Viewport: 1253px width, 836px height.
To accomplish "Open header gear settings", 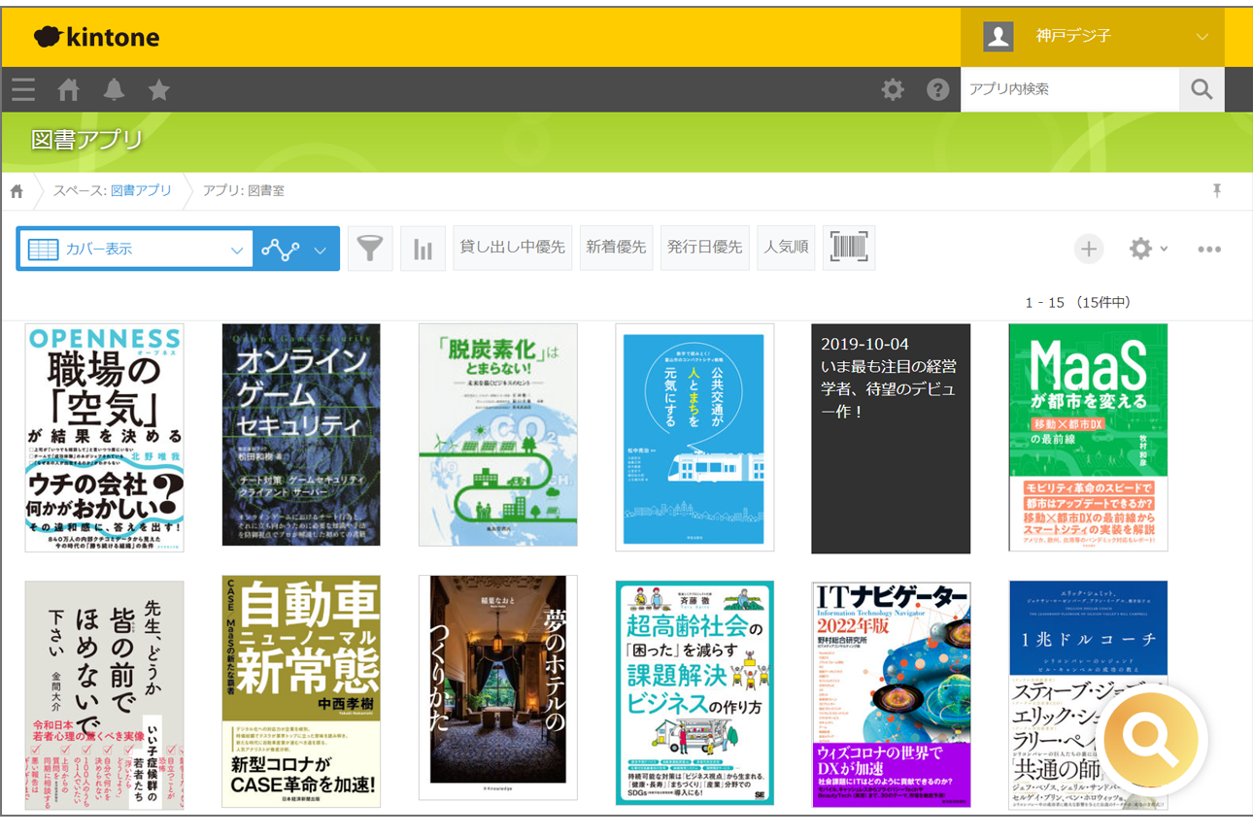I will pos(893,90).
